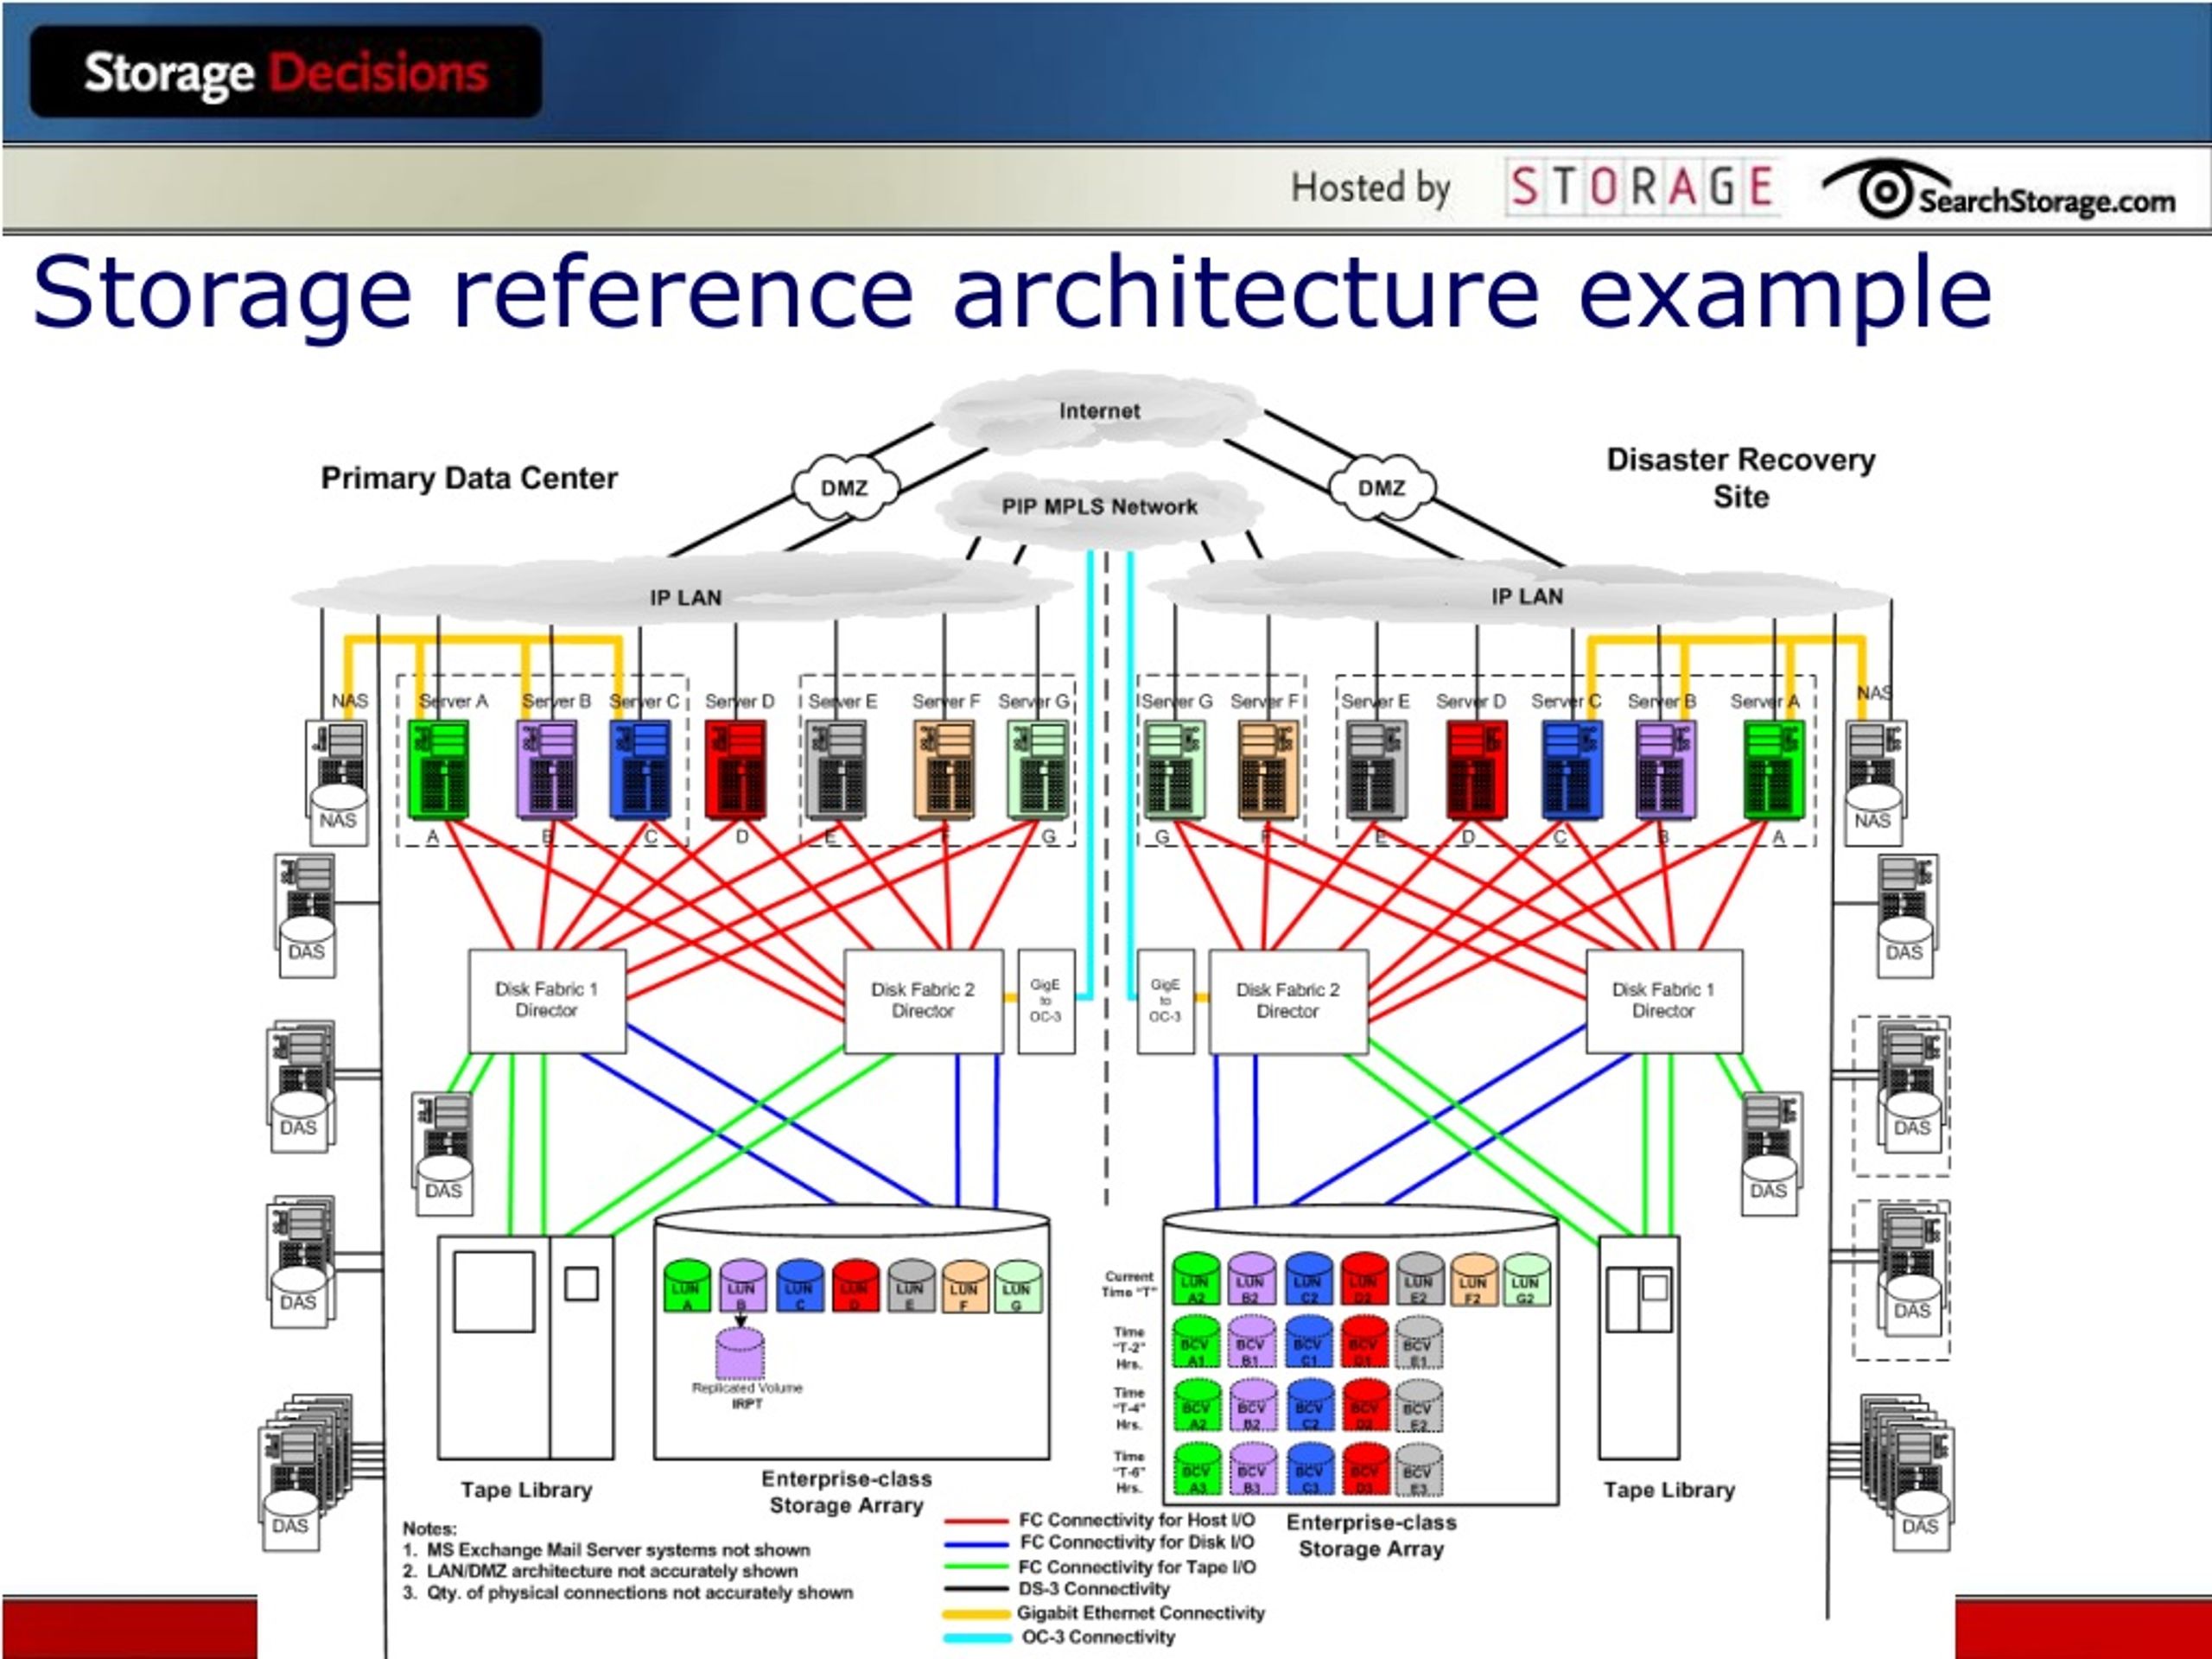Screen dimensions: 2212x1659
Task: Select the Internet cloud at the top
Action: (1099, 411)
